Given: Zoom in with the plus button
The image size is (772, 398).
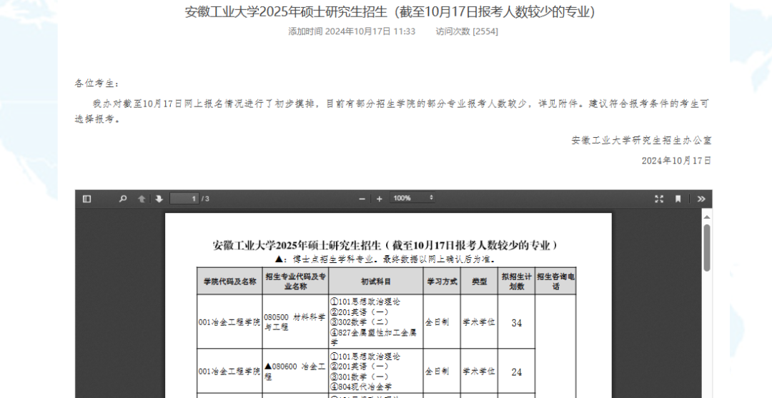Looking at the screenshot, I should (x=379, y=199).
